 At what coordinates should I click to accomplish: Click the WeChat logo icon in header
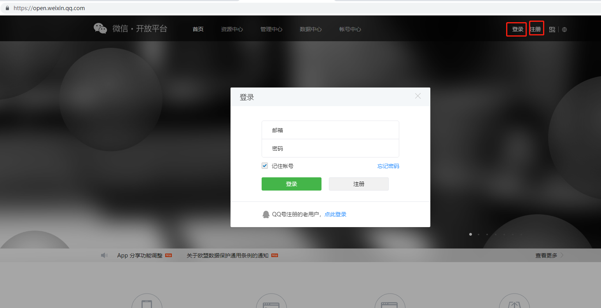point(100,28)
